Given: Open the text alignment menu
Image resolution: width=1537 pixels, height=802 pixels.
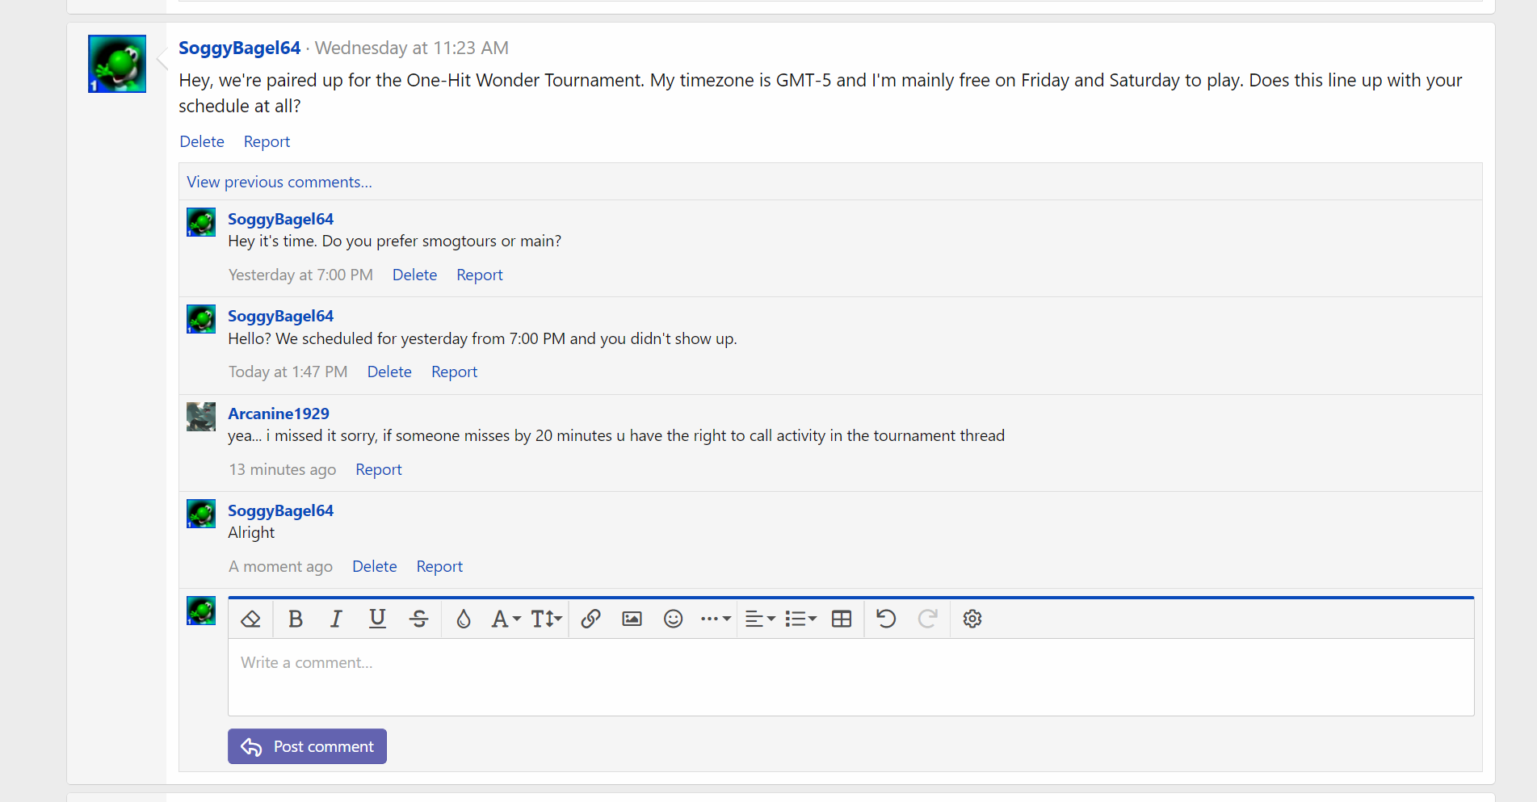Looking at the screenshot, I should pyautogui.click(x=759, y=619).
